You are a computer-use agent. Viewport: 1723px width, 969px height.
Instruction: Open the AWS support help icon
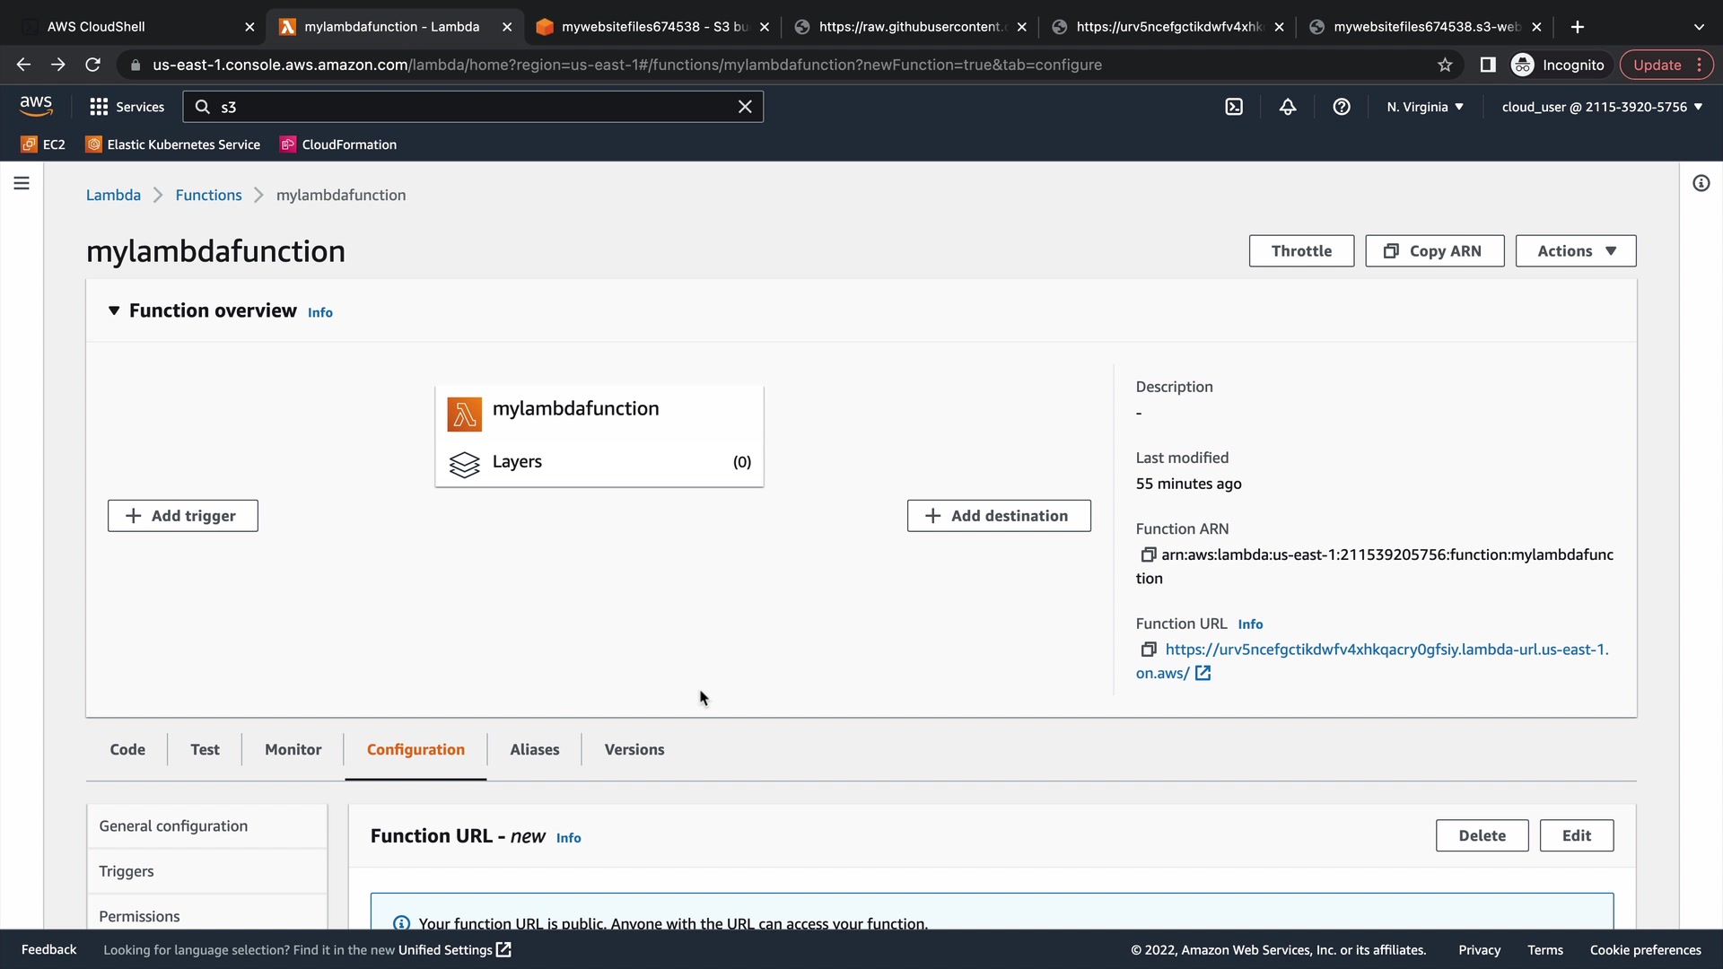click(1342, 107)
